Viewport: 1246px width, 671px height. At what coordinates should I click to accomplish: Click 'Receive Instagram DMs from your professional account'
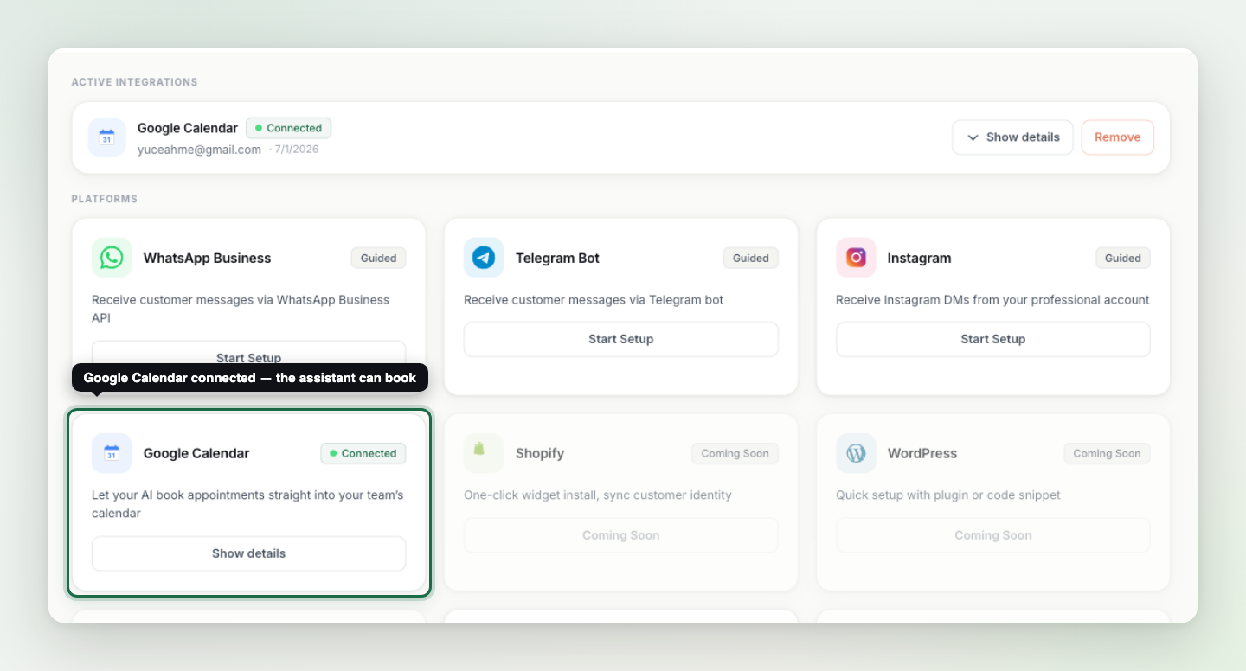[x=992, y=300]
